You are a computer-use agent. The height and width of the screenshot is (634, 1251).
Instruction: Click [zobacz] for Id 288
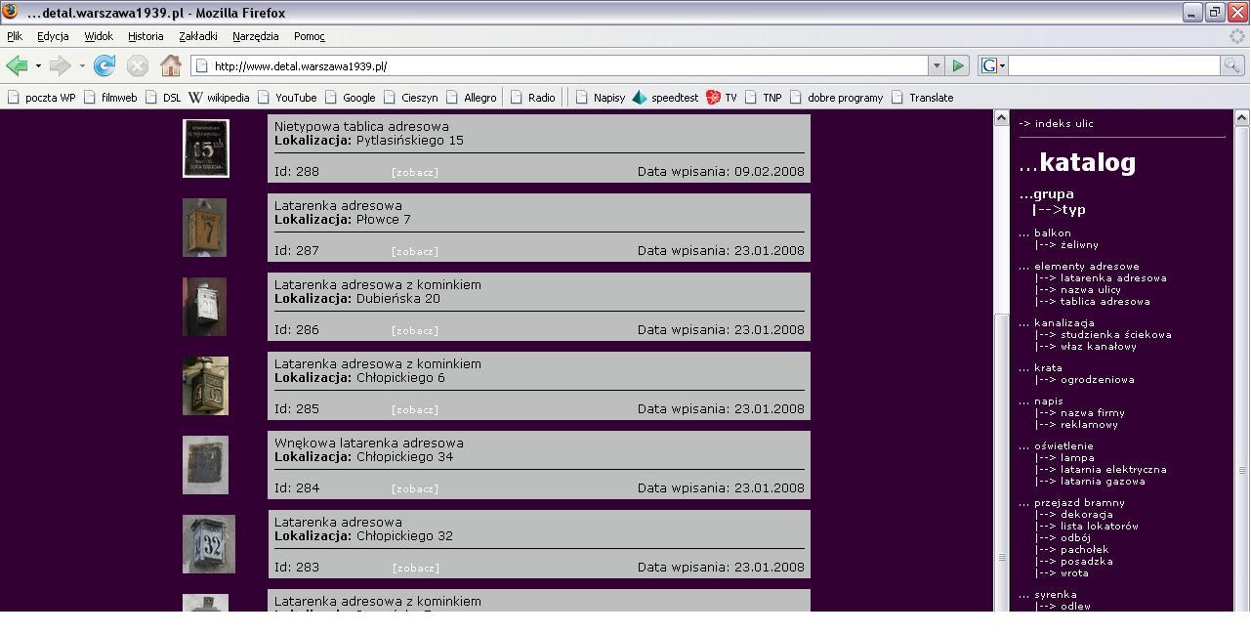coord(415,172)
